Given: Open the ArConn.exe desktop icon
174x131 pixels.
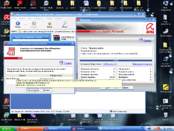Looking at the screenshot, I should point(166,88).
